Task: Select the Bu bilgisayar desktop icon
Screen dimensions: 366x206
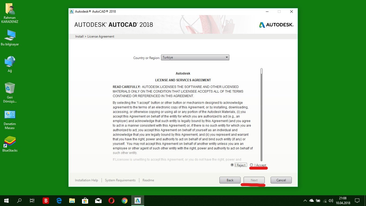Action: tap(10, 38)
